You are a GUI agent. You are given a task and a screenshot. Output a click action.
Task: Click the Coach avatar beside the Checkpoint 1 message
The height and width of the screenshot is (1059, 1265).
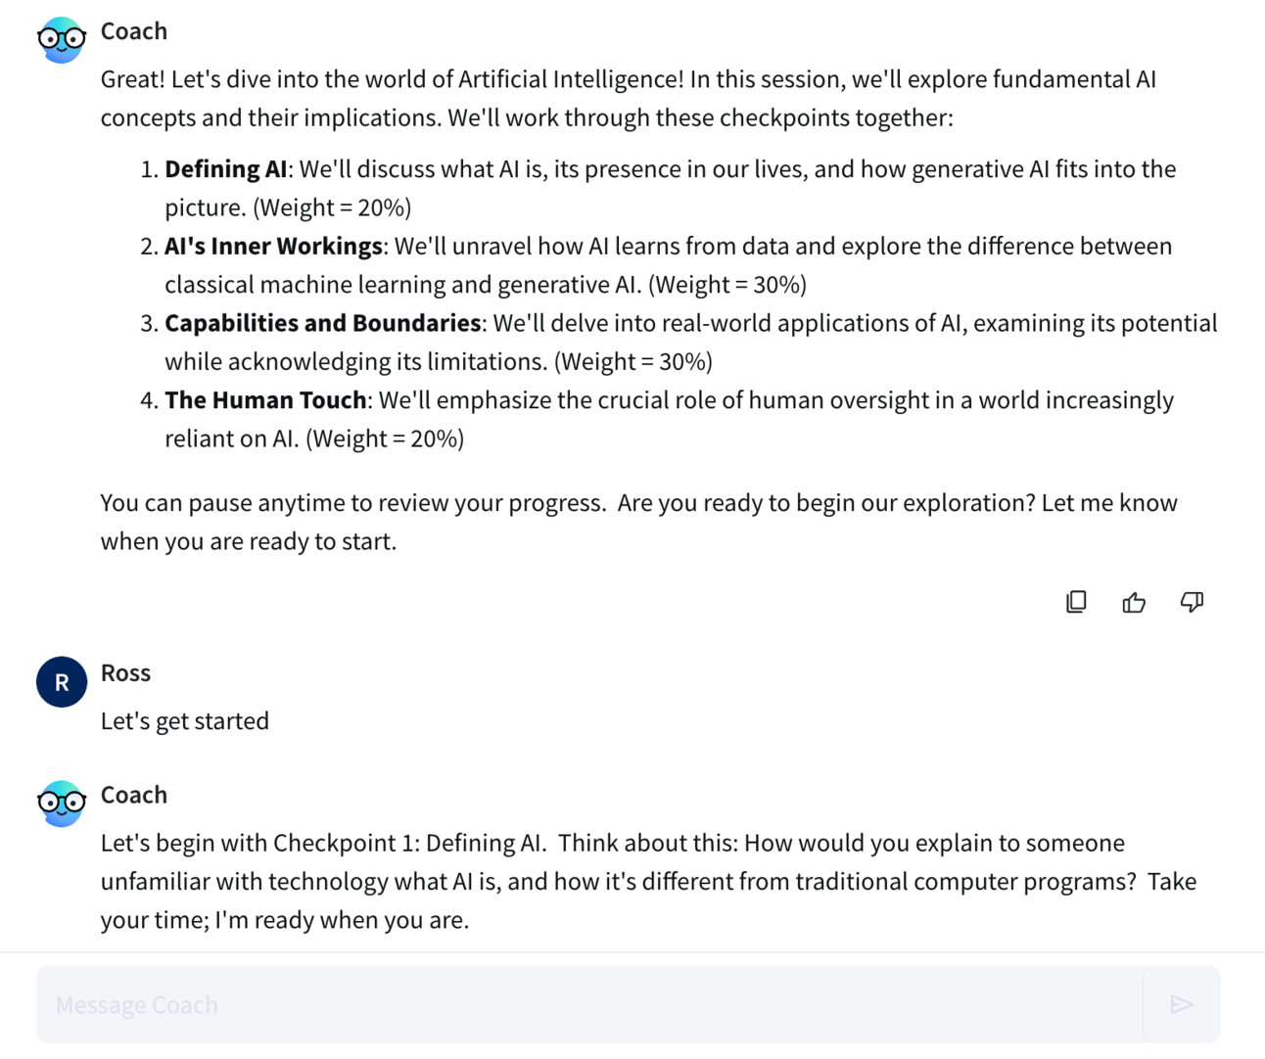[x=62, y=804]
